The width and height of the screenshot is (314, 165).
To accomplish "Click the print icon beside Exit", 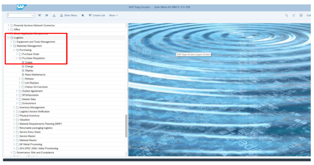I will pyautogui.click(x=301, y=15).
